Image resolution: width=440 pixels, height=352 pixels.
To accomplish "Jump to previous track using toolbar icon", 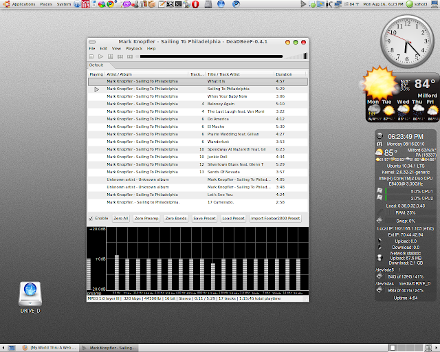I will coord(120,56).
